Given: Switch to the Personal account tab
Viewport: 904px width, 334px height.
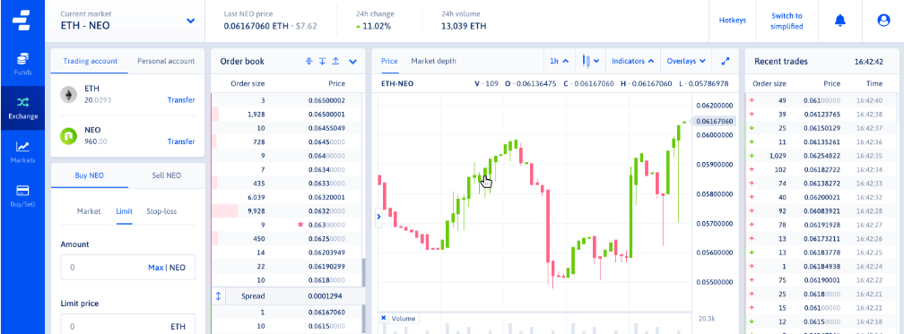Looking at the screenshot, I should 166,61.
